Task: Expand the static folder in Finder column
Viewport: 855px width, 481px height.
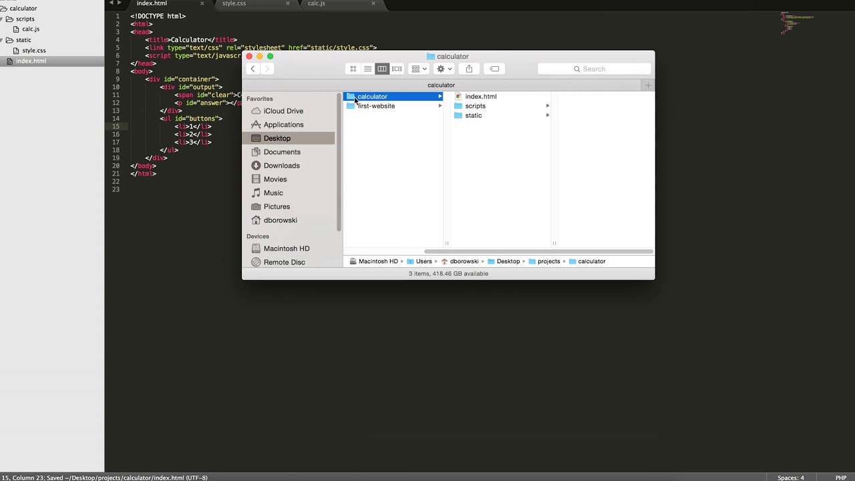Action: (x=548, y=115)
